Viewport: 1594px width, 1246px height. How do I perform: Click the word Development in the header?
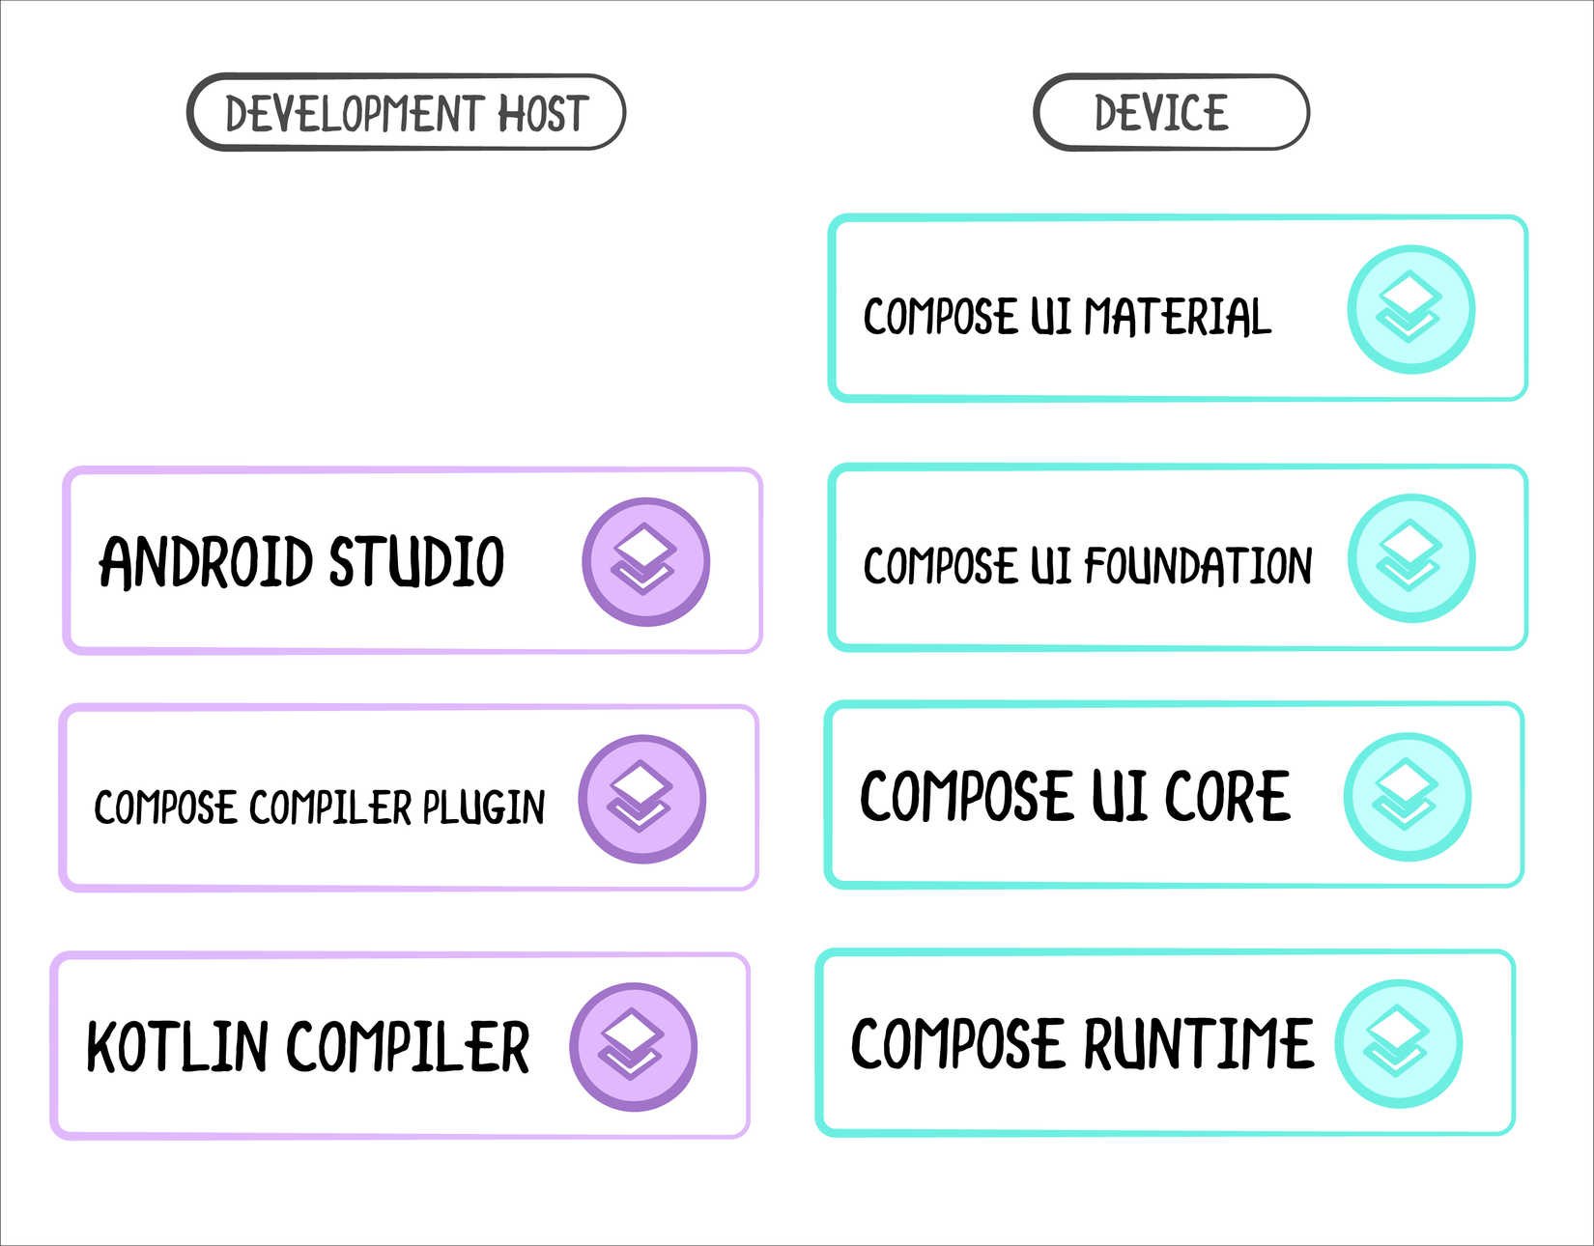(355, 114)
